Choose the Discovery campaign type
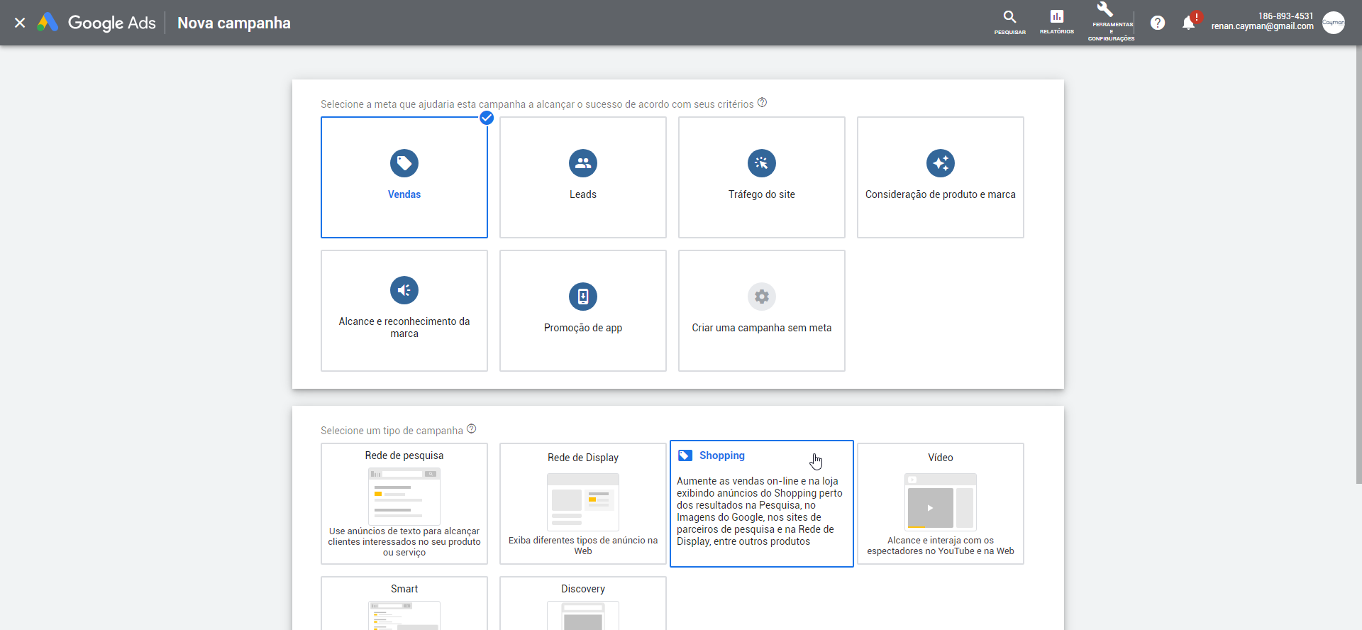Viewport: 1362px width, 630px height. click(x=583, y=603)
